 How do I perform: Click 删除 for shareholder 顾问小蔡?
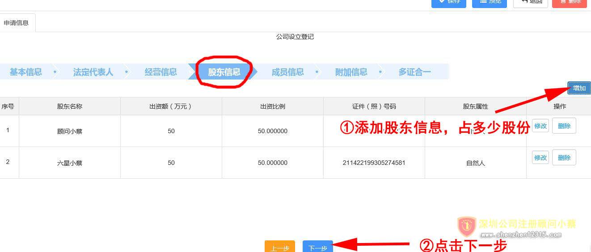tap(564, 126)
